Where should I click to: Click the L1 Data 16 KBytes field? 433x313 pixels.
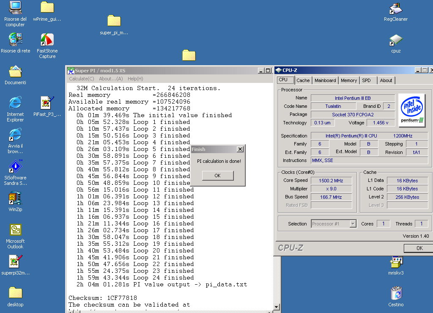pyautogui.click(x=407, y=181)
